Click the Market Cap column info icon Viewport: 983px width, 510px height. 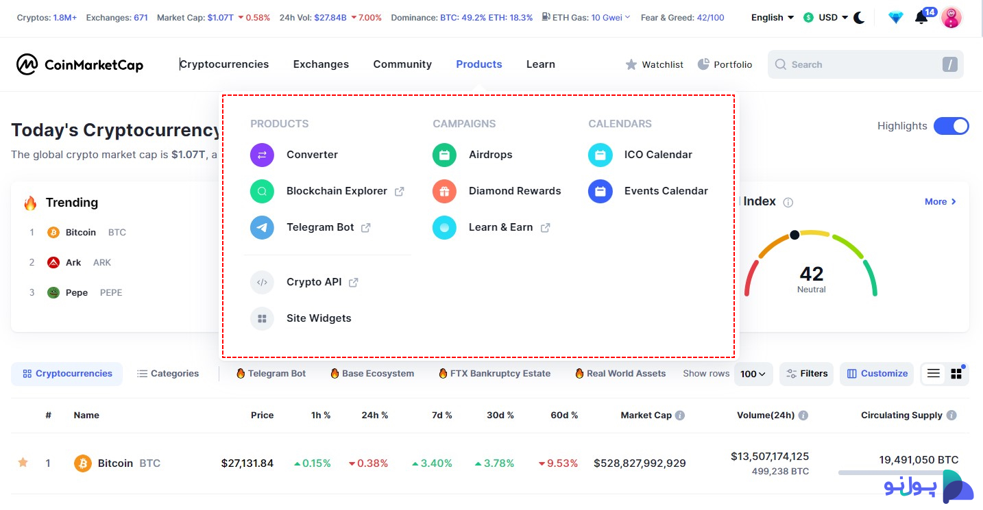680,415
